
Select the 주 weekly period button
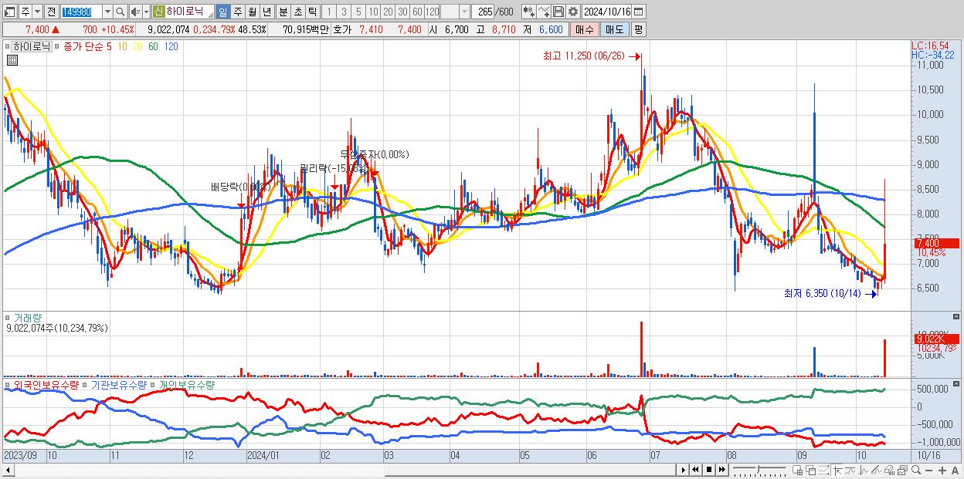(237, 12)
